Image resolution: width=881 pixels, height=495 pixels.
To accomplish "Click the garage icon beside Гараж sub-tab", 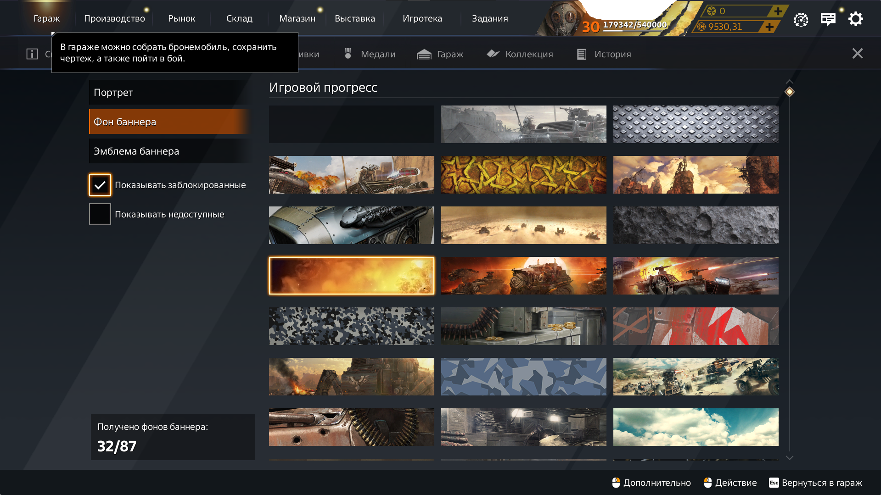I will [424, 54].
